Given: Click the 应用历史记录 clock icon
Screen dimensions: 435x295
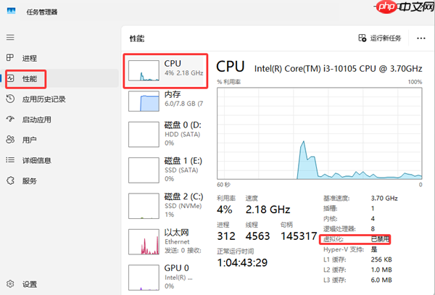Looking at the screenshot, I should 10,99.
